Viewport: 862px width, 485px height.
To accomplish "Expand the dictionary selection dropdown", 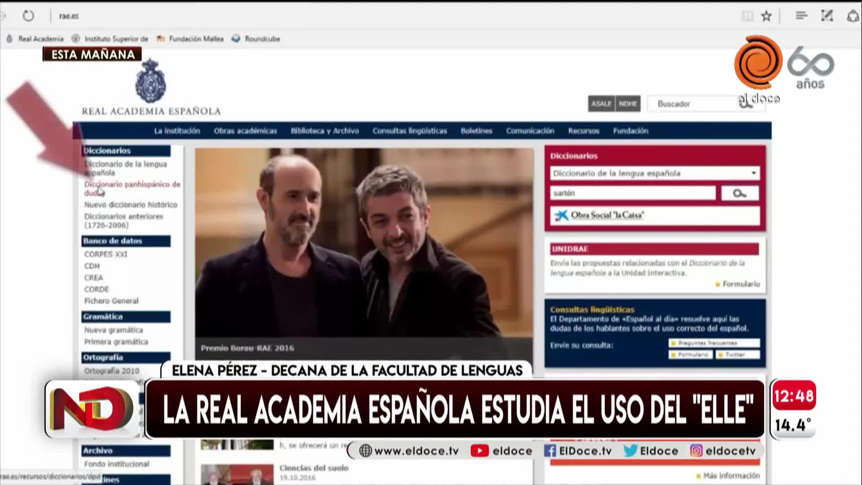I will 655,173.
